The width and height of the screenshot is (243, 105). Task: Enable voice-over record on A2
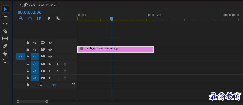(65, 71)
